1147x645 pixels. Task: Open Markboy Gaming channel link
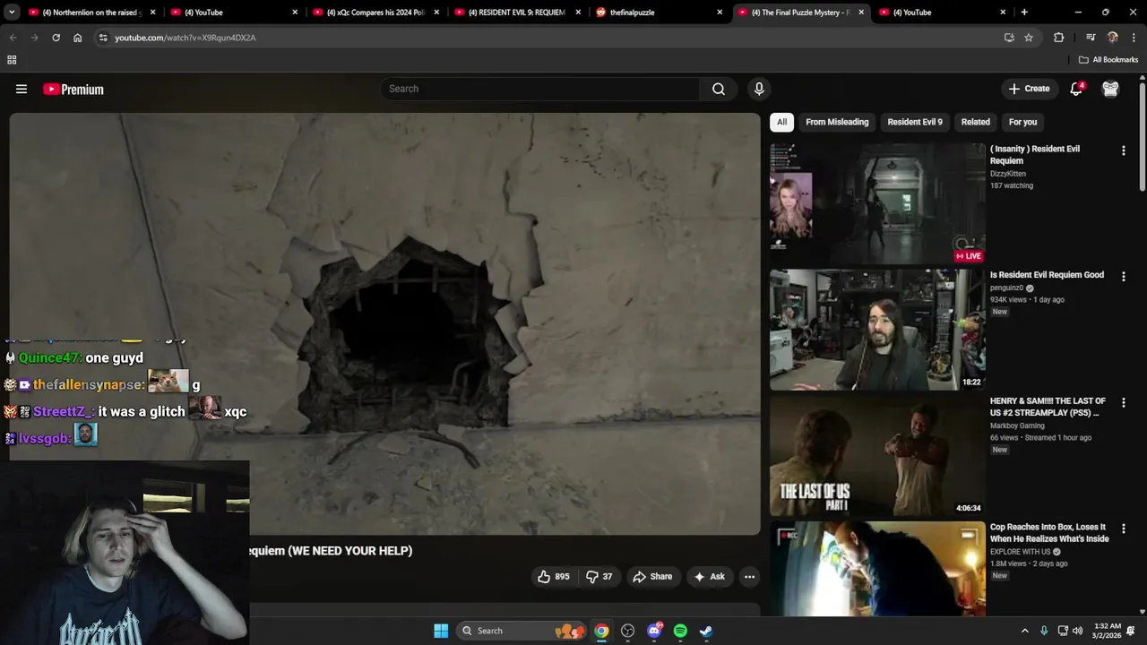(x=1016, y=426)
